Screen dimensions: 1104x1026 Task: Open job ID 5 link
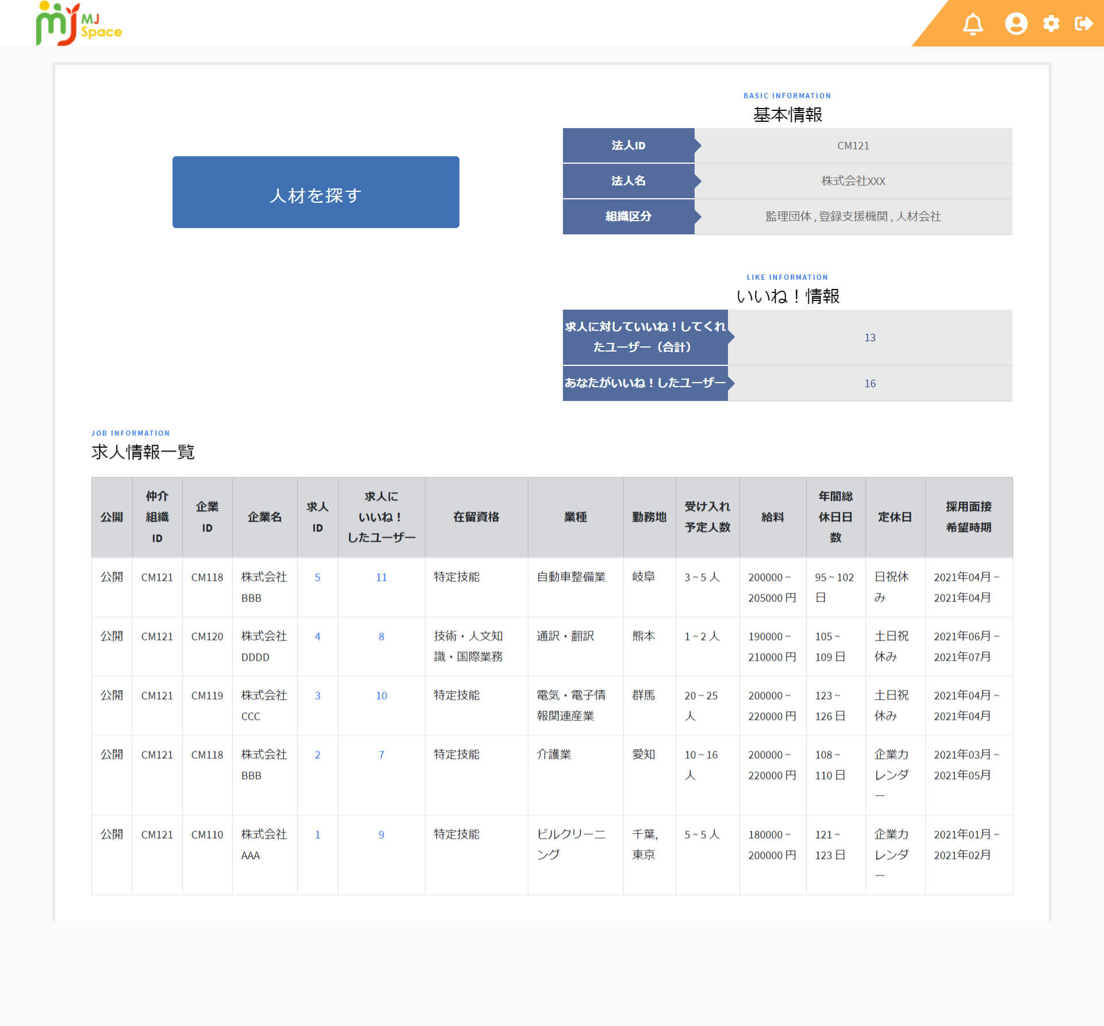point(317,577)
